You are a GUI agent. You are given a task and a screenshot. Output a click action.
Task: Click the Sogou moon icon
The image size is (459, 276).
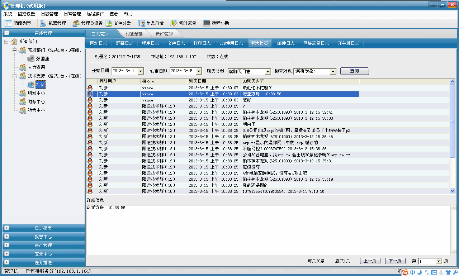pos(420,272)
